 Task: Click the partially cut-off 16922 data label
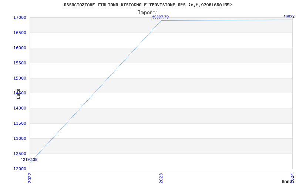[x=290, y=16]
